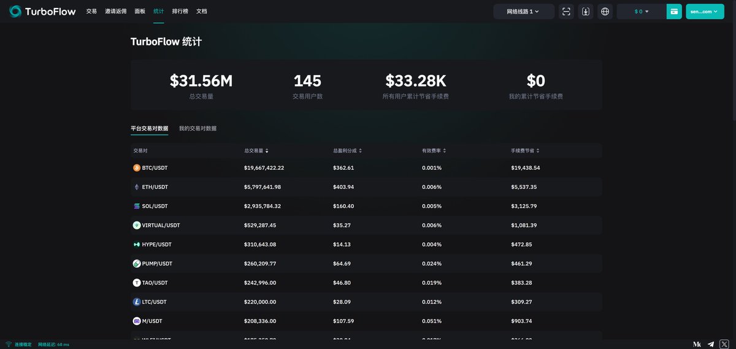Expand the sen...com account dropdown
The image size is (736, 349).
click(x=705, y=12)
